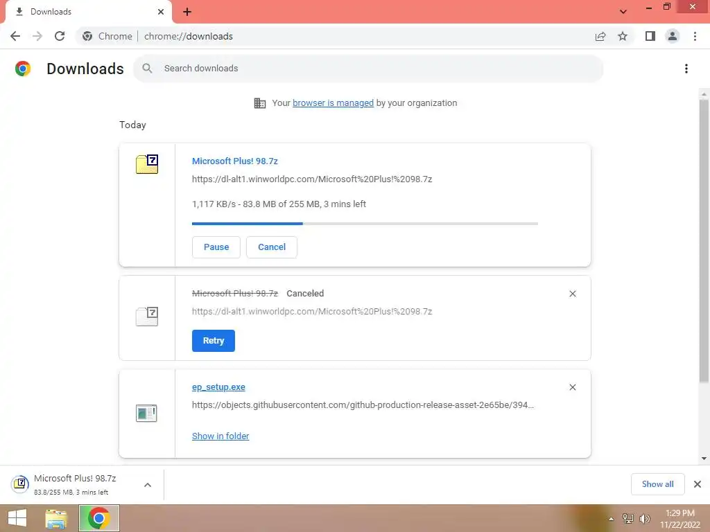Image resolution: width=710 pixels, height=532 pixels.
Task: Select the Downloads tab
Action: coord(88,12)
